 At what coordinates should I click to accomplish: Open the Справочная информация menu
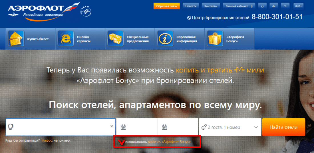coord(180,39)
